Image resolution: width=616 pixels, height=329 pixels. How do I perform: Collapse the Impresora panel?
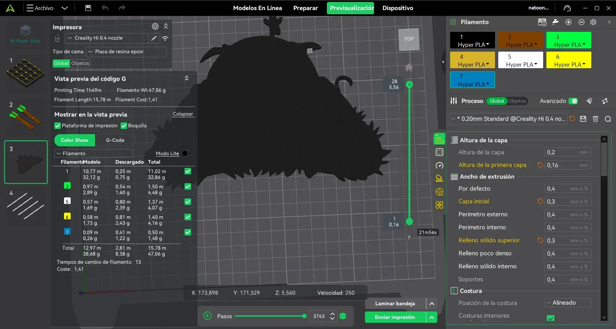click(166, 26)
